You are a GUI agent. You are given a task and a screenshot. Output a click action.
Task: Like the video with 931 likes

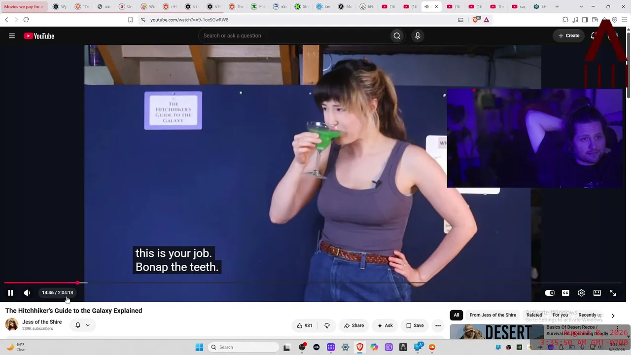coord(304,325)
